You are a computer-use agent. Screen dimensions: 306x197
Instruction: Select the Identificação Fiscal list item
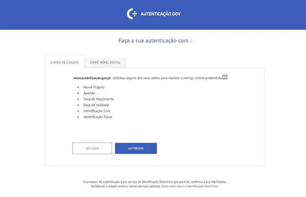coord(98,117)
